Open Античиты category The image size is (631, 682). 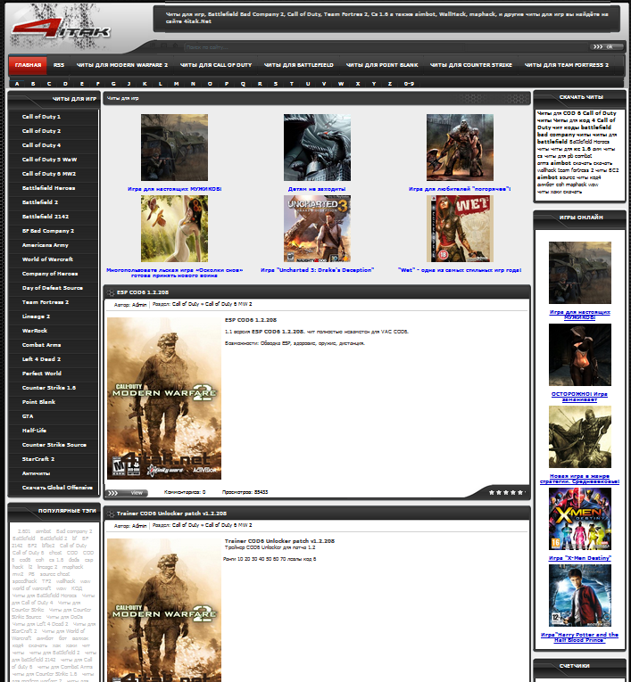[x=53, y=473]
